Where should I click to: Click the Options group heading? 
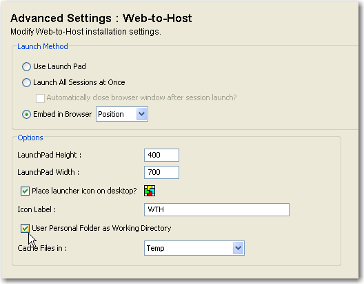pos(30,138)
